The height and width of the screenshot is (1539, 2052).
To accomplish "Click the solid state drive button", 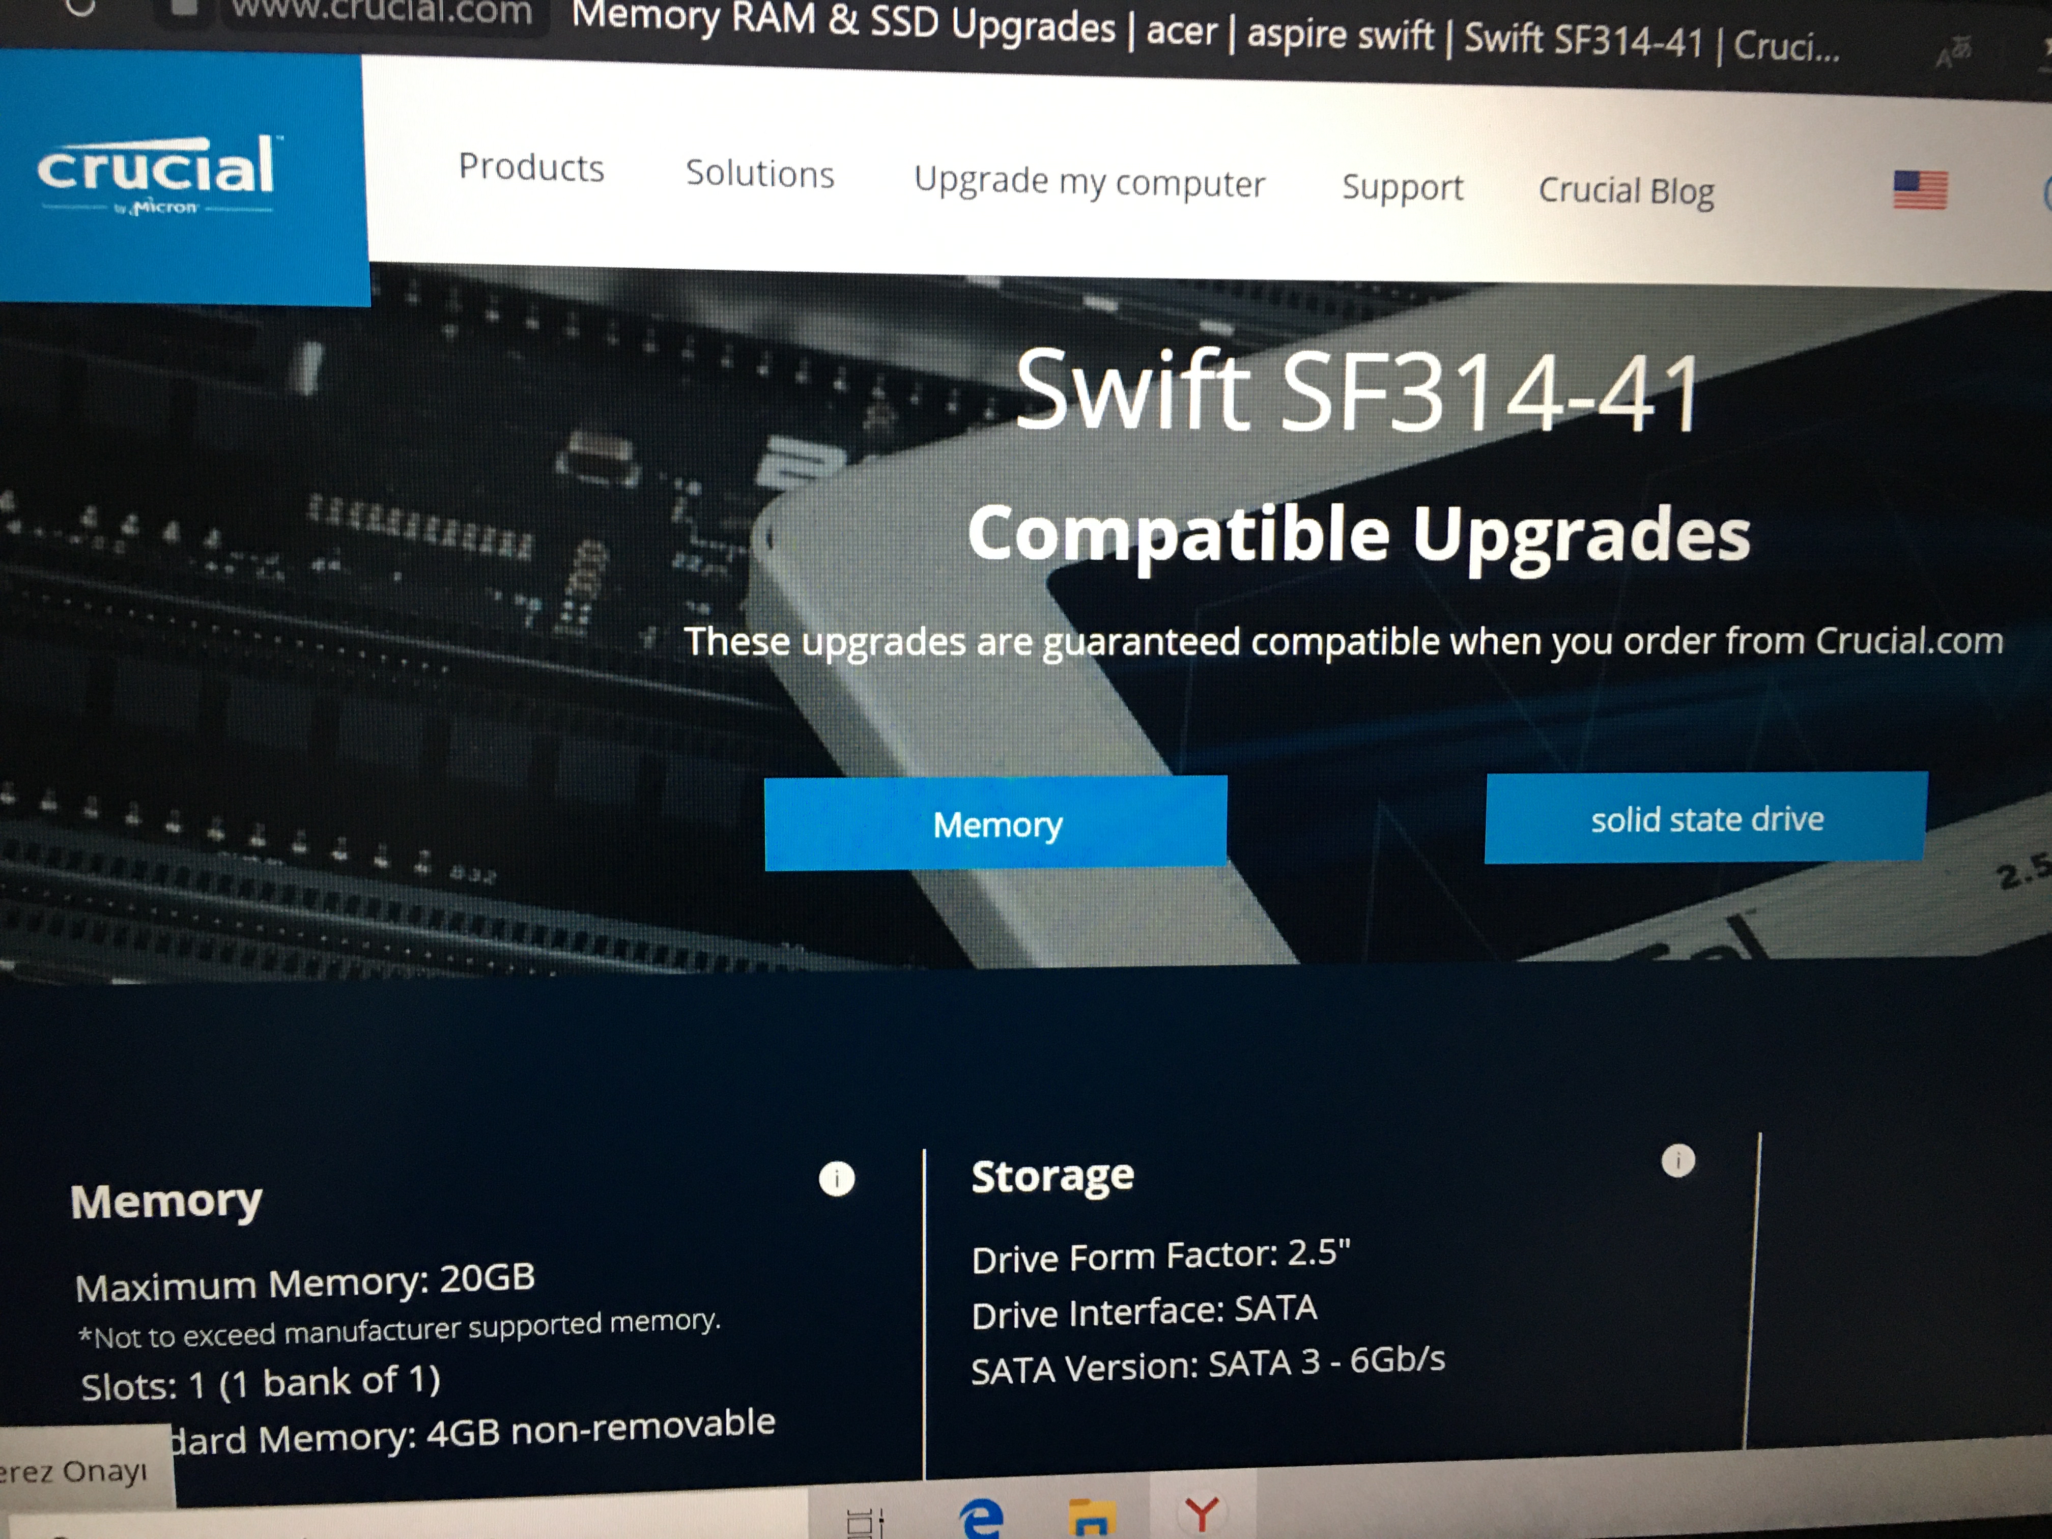I will point(1706,818).
